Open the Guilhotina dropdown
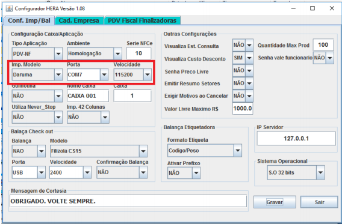Screen dimensions: 342x224 [x=37, y=96]
